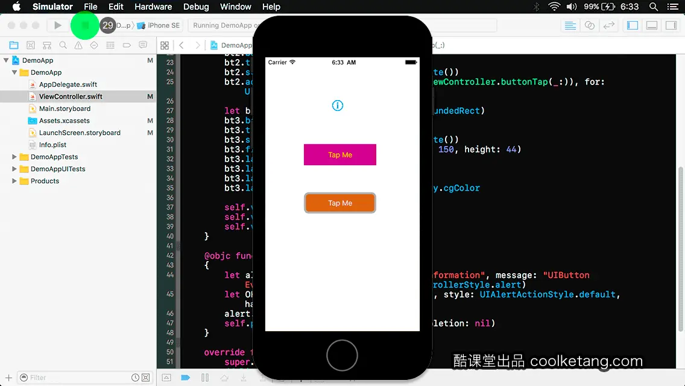The height and width of the screenshot is (386, 685).
Task: Open the DemoApp jump bar breadcrumb
Action: [x=232, y=45]
